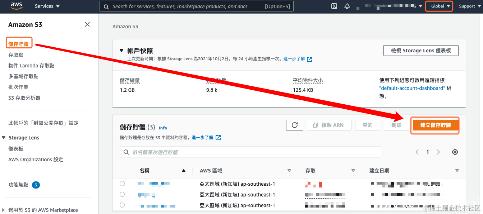Image resolution: width=483 pixels, height=214 pixels.
Task: Open the default-account-dashboard link
Action: coord(412,88)
